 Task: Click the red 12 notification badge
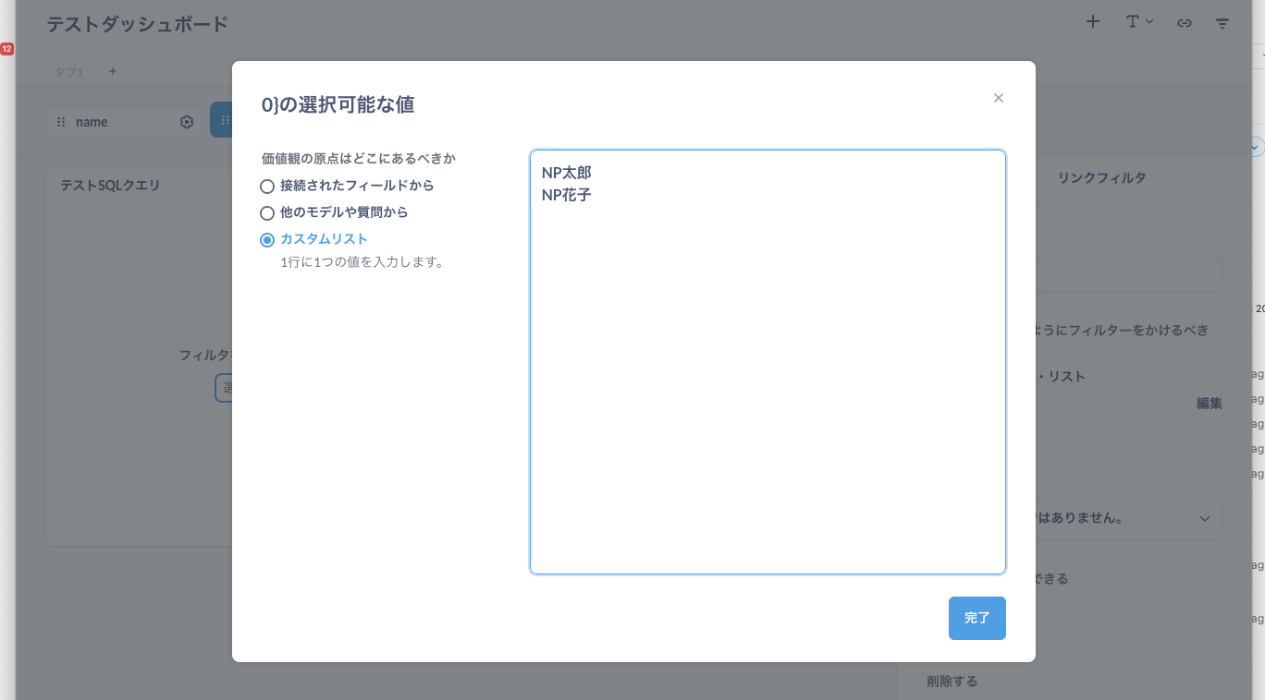[x=7, y=50]
